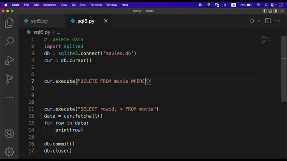Open the Window menu
Image resolution: width=287 pixels, height=161 pixels.
tap(112, 5)
